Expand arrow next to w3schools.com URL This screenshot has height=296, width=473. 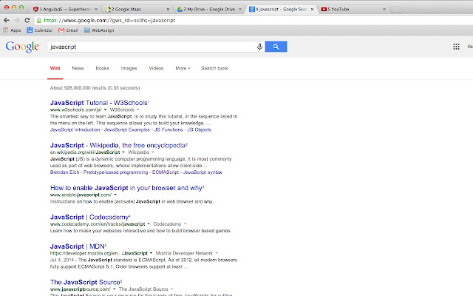click(105, 110)
